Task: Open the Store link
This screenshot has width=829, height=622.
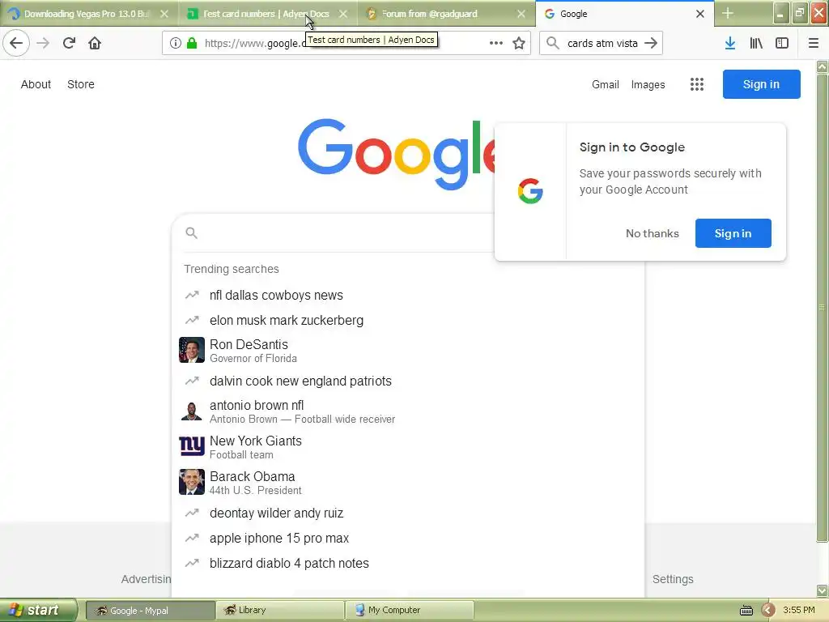Action: coord(81,84)
